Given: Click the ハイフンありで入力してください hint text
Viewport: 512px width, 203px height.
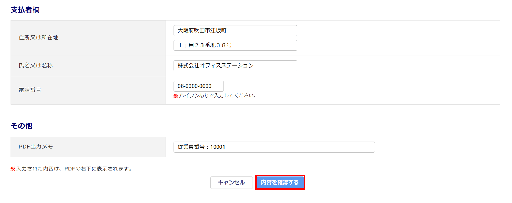Looking at the screenshot, I should 218,95.
